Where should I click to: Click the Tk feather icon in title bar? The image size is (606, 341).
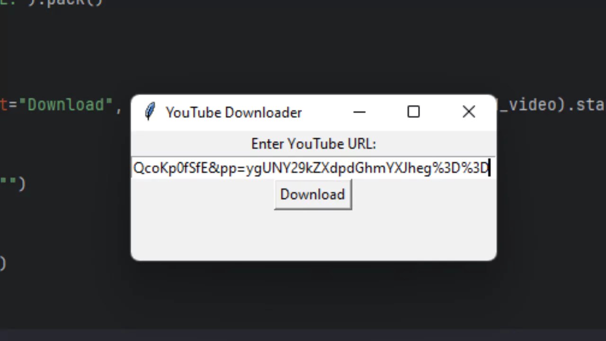(x=150, y=112)
